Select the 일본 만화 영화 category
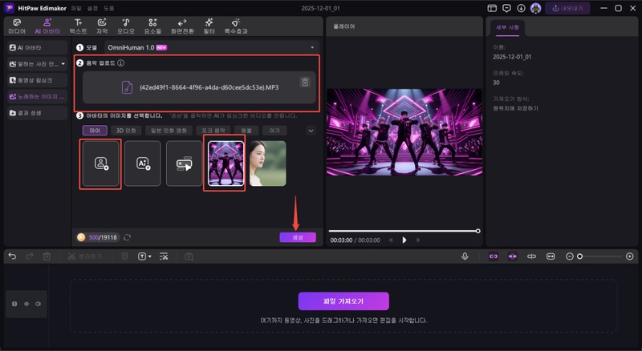This screenshot has height=351, width=642. (x=169, y=131)
